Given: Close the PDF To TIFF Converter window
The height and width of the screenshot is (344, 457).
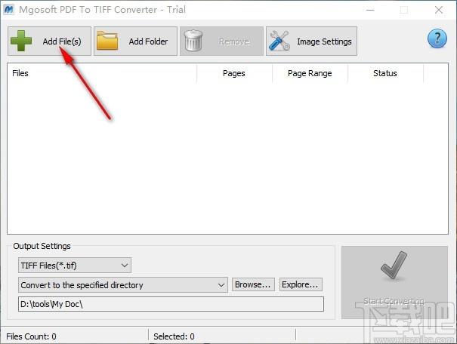Looking at the screenshot, I should point(439,10).
